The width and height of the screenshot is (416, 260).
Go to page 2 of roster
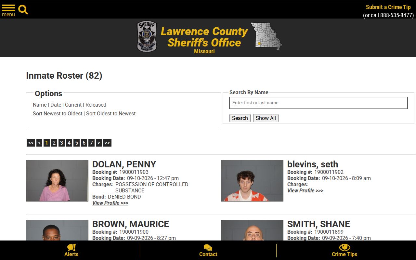[x=54, y=143]
